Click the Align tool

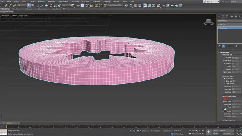(131, 5)
